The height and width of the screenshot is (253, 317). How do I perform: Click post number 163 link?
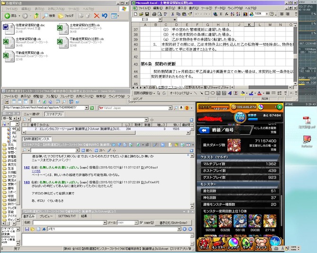[26, 182]
